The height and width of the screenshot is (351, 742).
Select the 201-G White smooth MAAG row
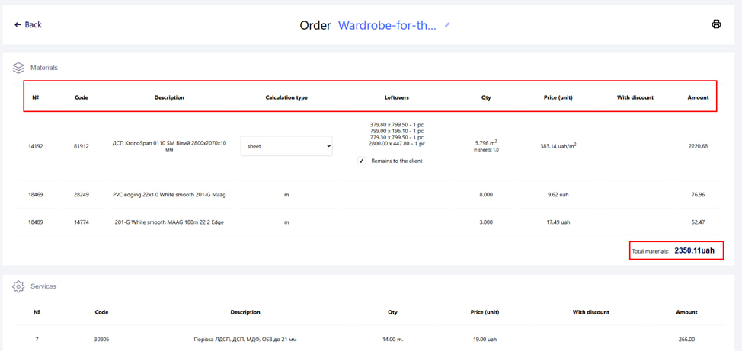coord(169,222)
